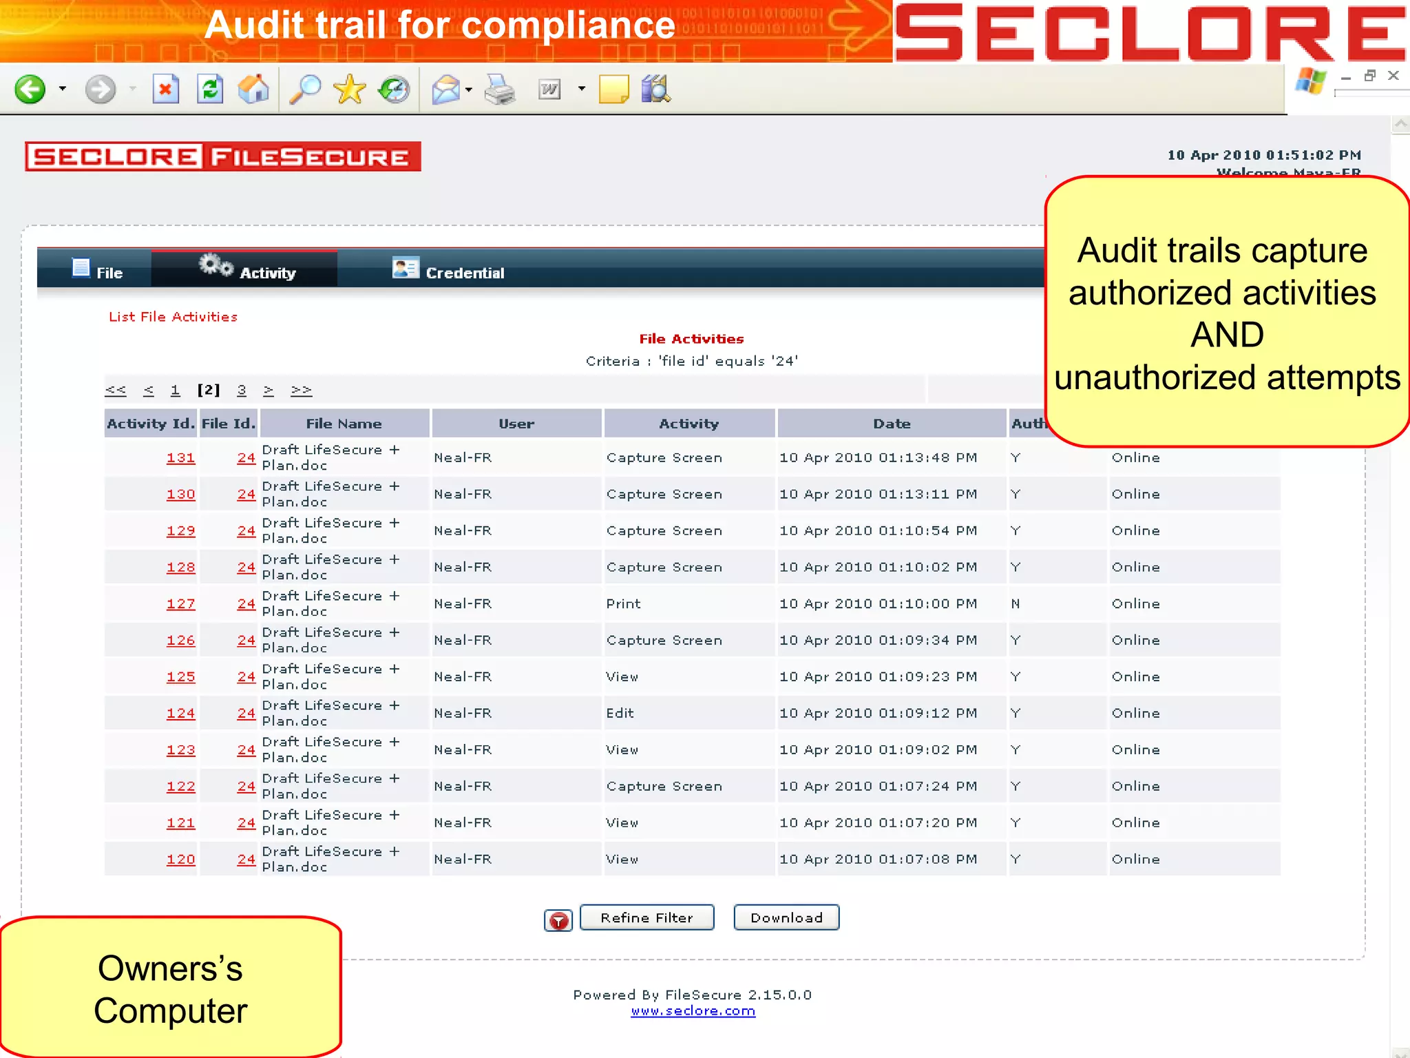Expand the Edit with Word dropdown arrow

coord(582,89)
